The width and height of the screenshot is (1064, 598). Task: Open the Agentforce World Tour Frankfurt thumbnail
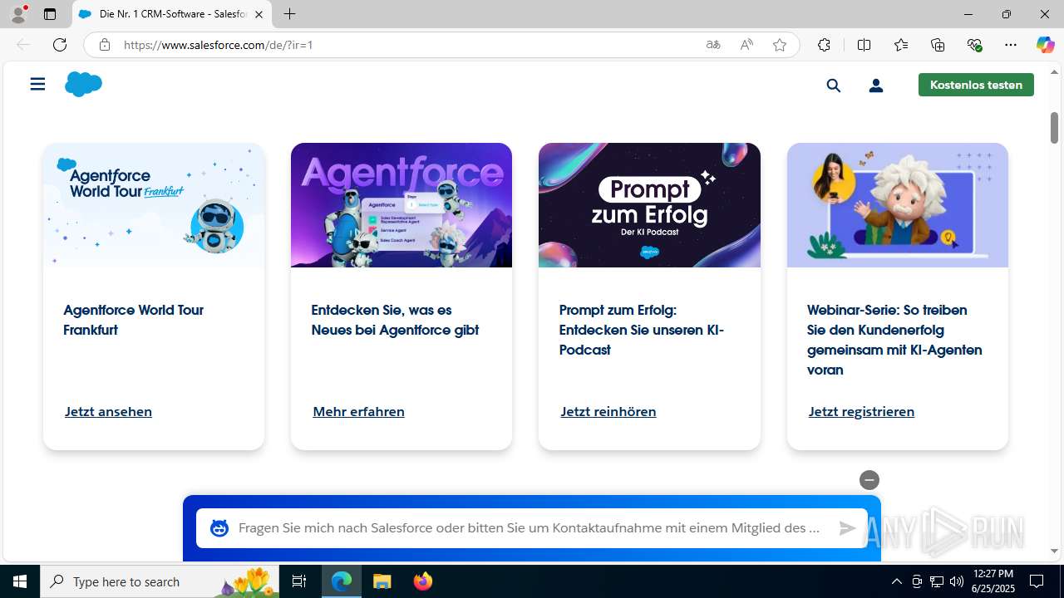point(154,205)
